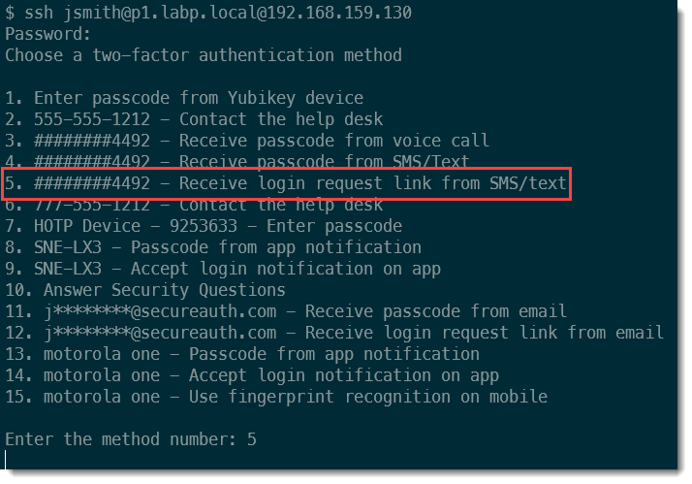Click the Password prompt line

(x=47, y=34)
